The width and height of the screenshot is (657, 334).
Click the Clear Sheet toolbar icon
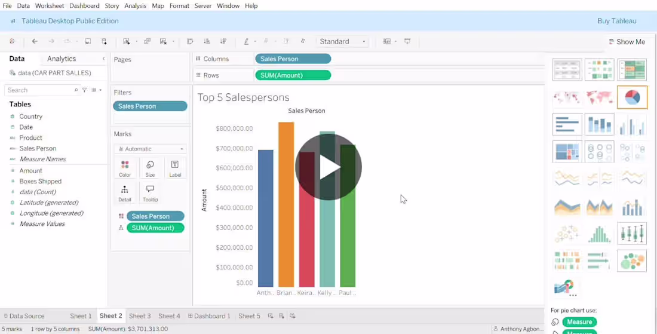[164, 41]
